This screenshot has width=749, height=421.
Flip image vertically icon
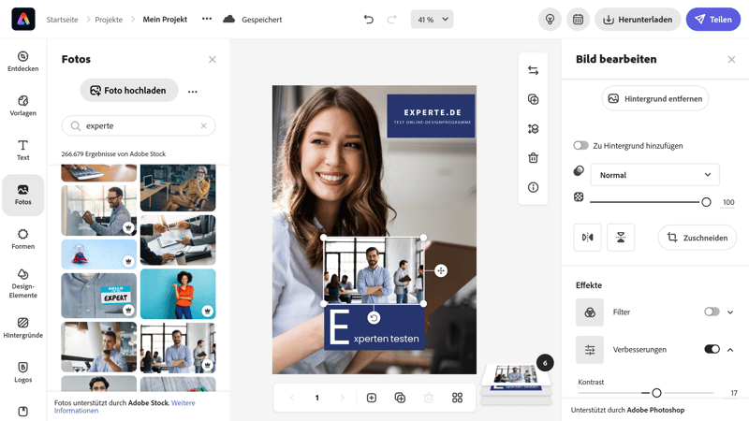click(x=621, y=238)
